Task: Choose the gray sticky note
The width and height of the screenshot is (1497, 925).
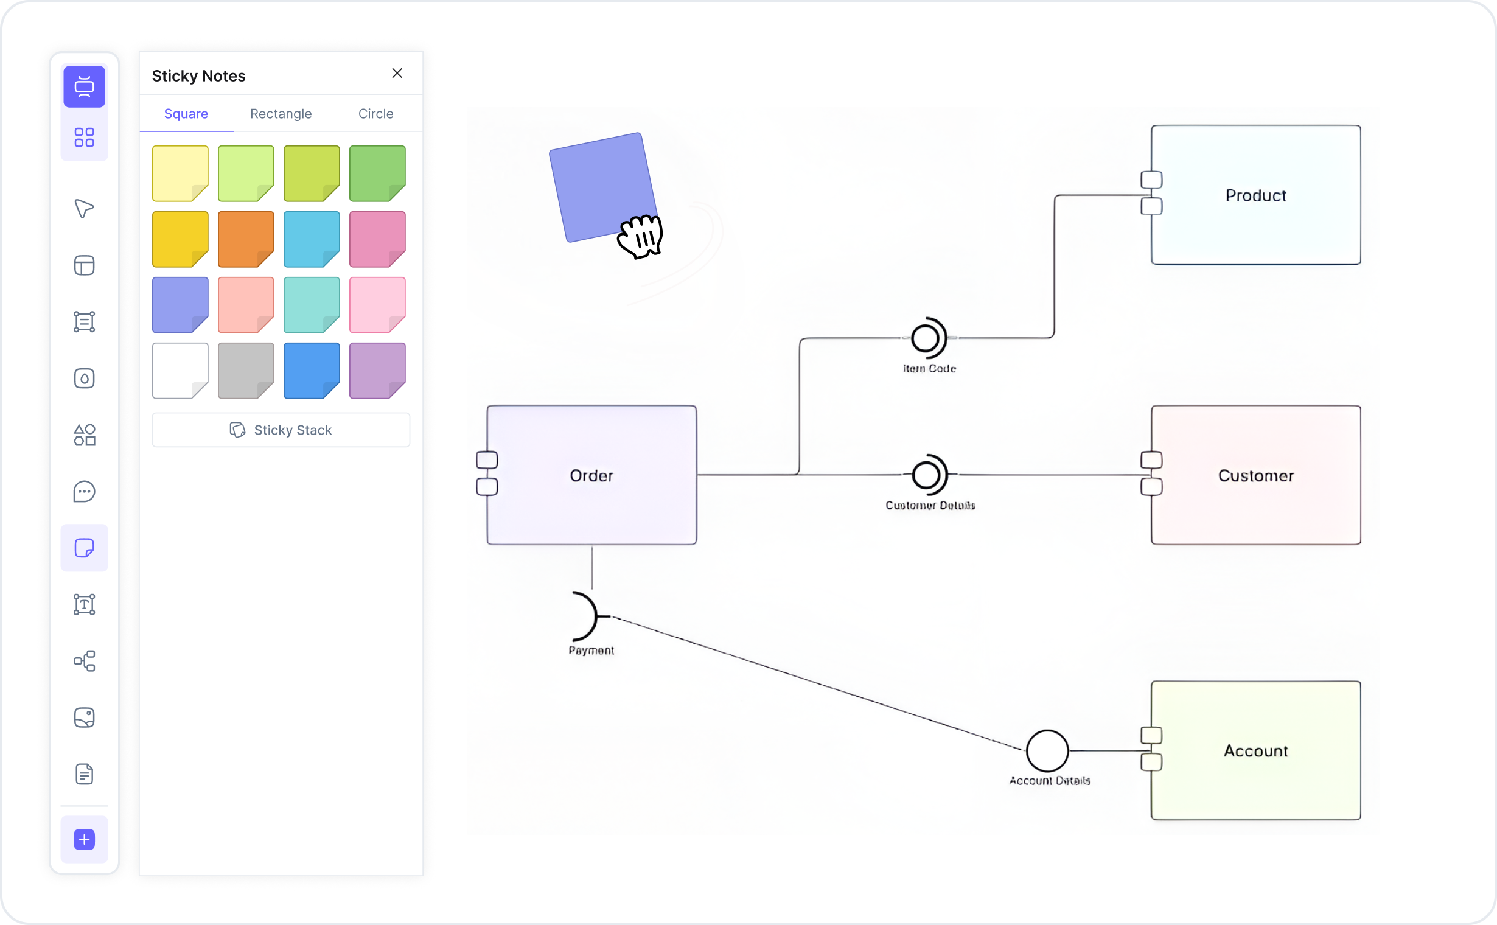Action: pyautogui.click(x=246, y=371)
